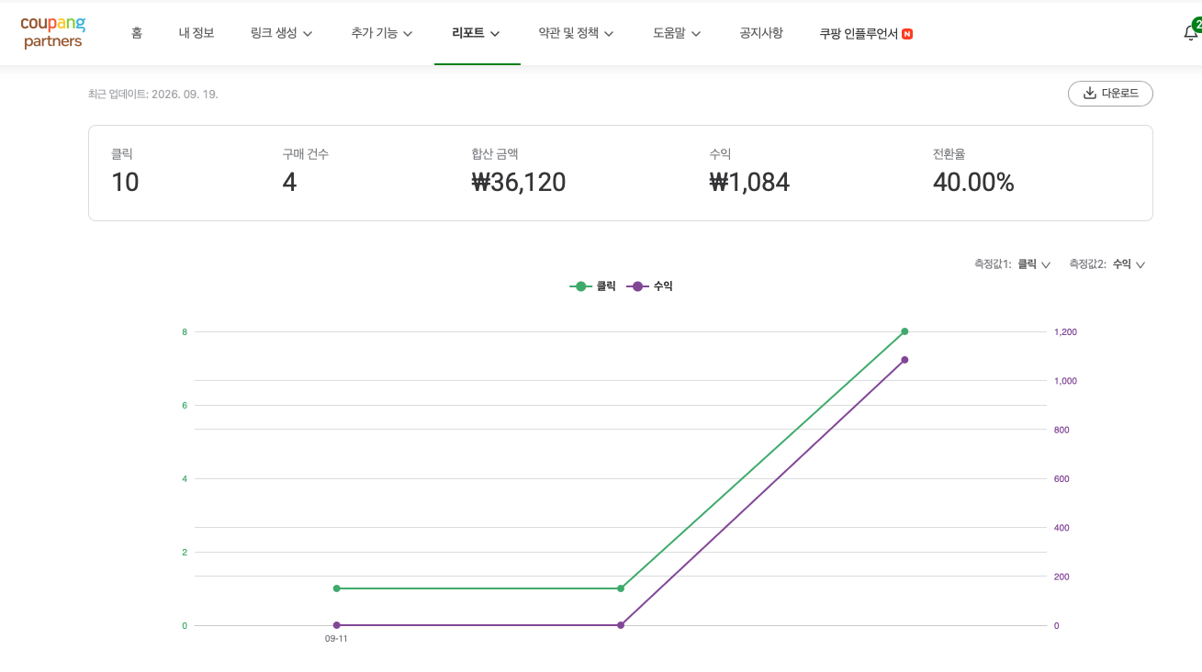Open the 쿠팡 인플루언서 link
The width and height of the screenshot is (1202, 672).
coord(866,34)
